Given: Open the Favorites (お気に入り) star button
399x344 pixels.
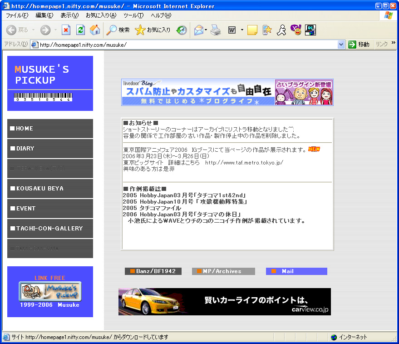Looking at the screenshot, I should [153, 30].
